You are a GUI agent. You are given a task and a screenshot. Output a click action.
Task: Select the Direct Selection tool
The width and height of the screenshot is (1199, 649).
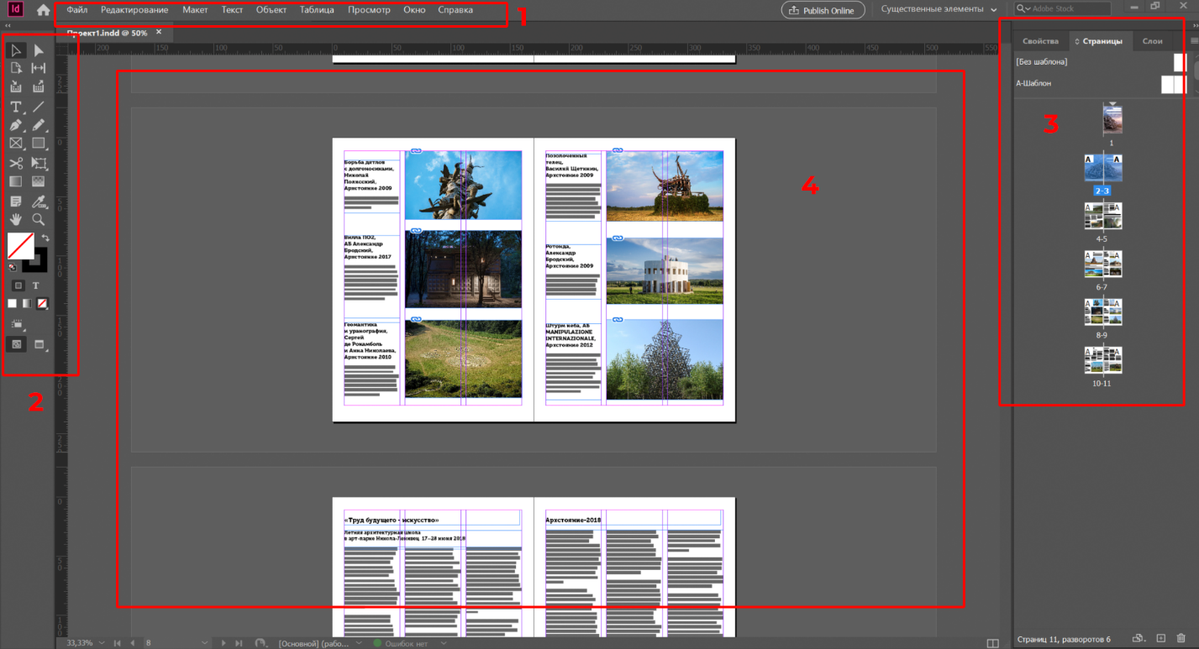click(x=38, y=50)
